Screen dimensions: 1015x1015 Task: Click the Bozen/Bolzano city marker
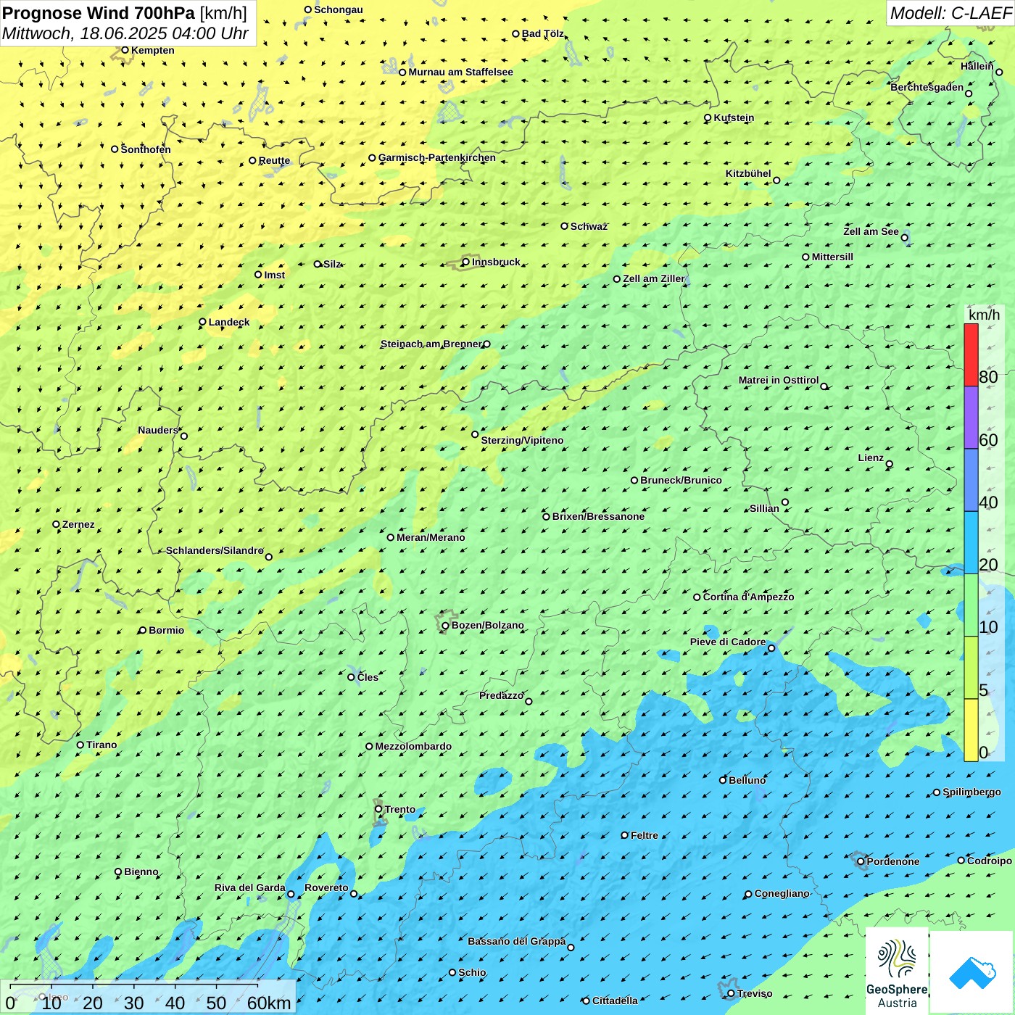445,626
